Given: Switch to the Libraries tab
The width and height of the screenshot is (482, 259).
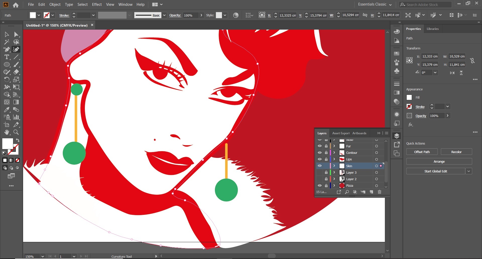Looking at the screenshot, I should pyautogui.click(x=433, y=29).
